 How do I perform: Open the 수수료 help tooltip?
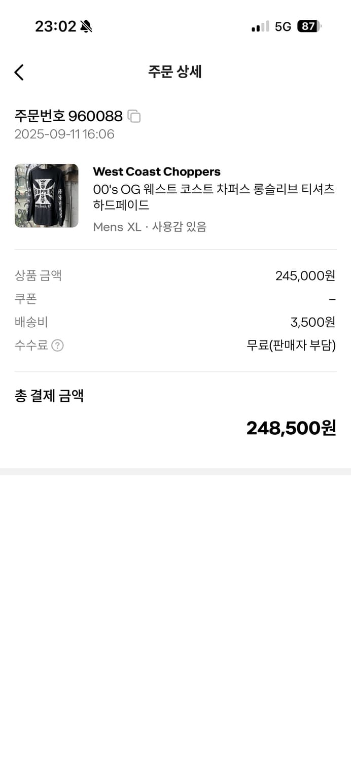tap(57, 345)
